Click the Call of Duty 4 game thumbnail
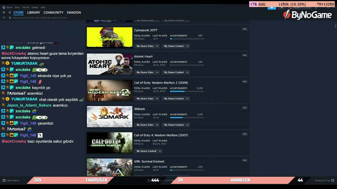337x189 pixels. [x=110, y=143]
